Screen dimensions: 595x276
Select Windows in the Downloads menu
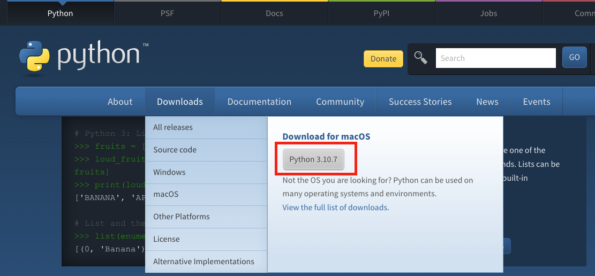coord(169,172)
